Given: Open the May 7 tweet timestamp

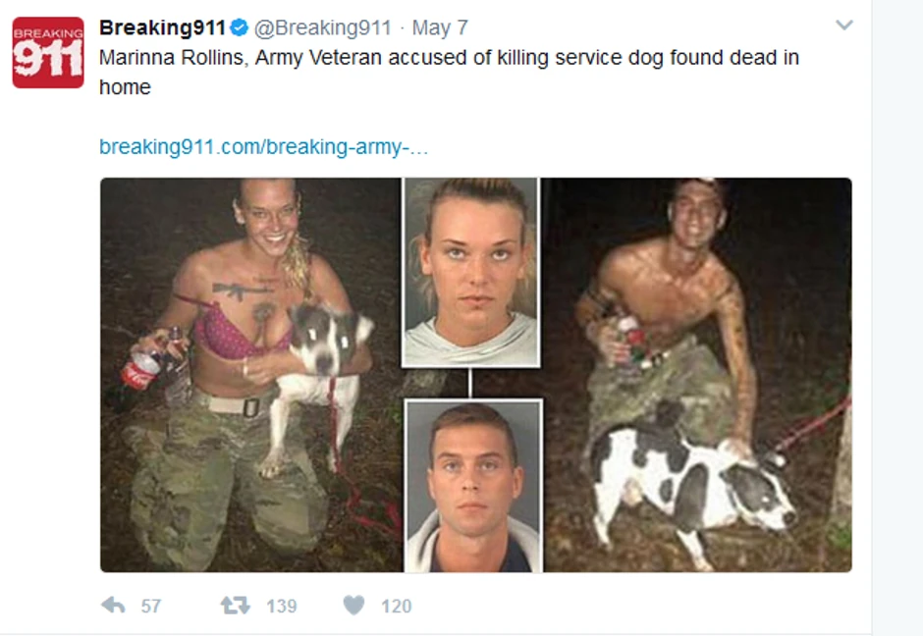Looking at the screenshot, I should click(440, 27).
